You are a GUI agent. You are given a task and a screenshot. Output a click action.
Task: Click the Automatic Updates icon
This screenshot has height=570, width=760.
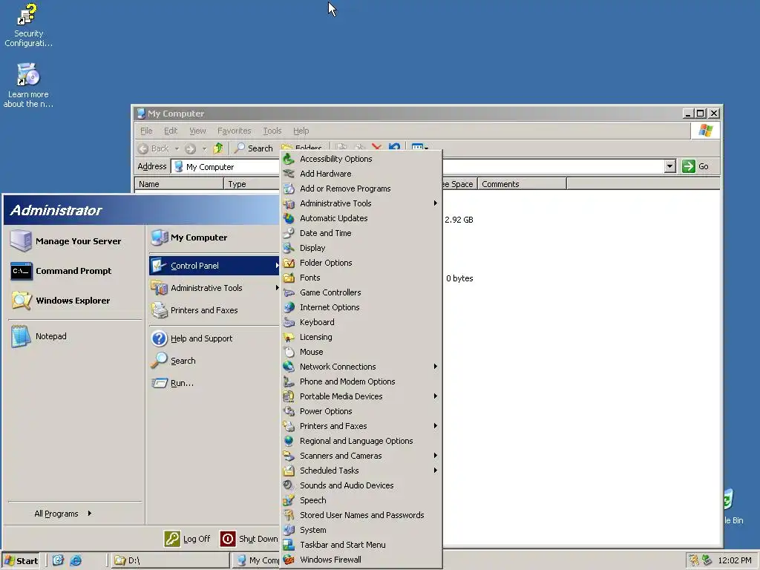point(289,218)
